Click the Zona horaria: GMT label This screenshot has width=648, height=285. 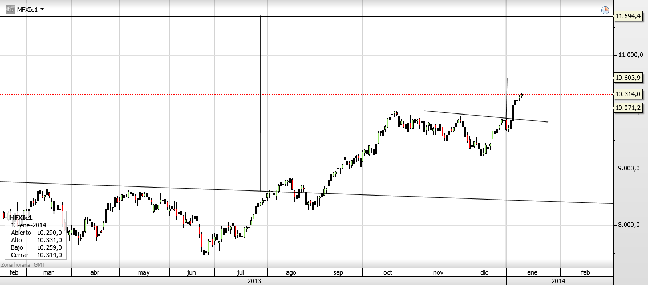coord(23,264)
